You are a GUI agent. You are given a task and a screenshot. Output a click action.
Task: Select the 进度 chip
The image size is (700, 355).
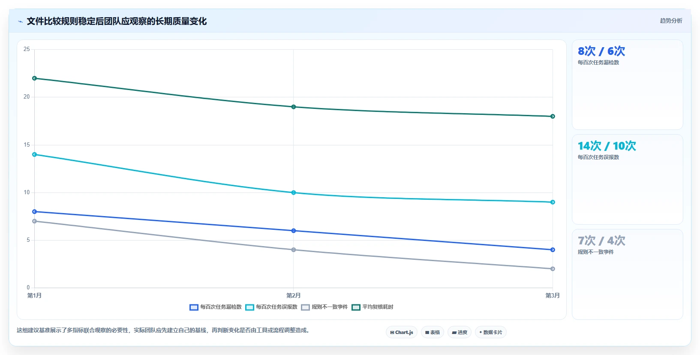(460, 332)
